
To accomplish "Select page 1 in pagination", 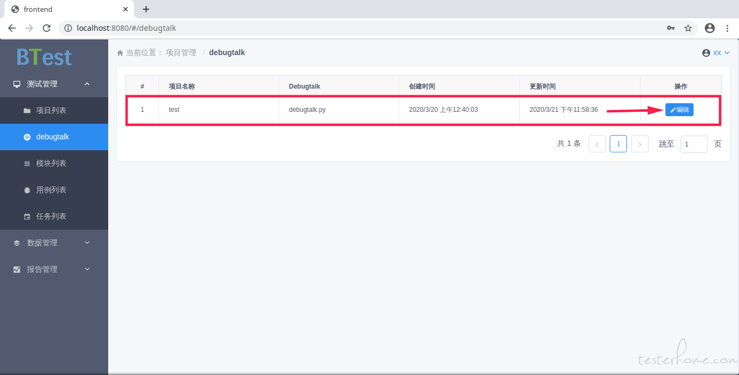I will coord(618,144).
